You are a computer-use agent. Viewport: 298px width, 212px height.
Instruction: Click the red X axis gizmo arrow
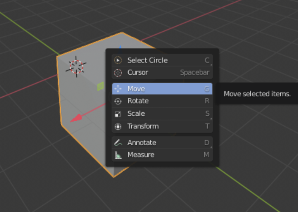pyautogui.click(x=76, y=118)
